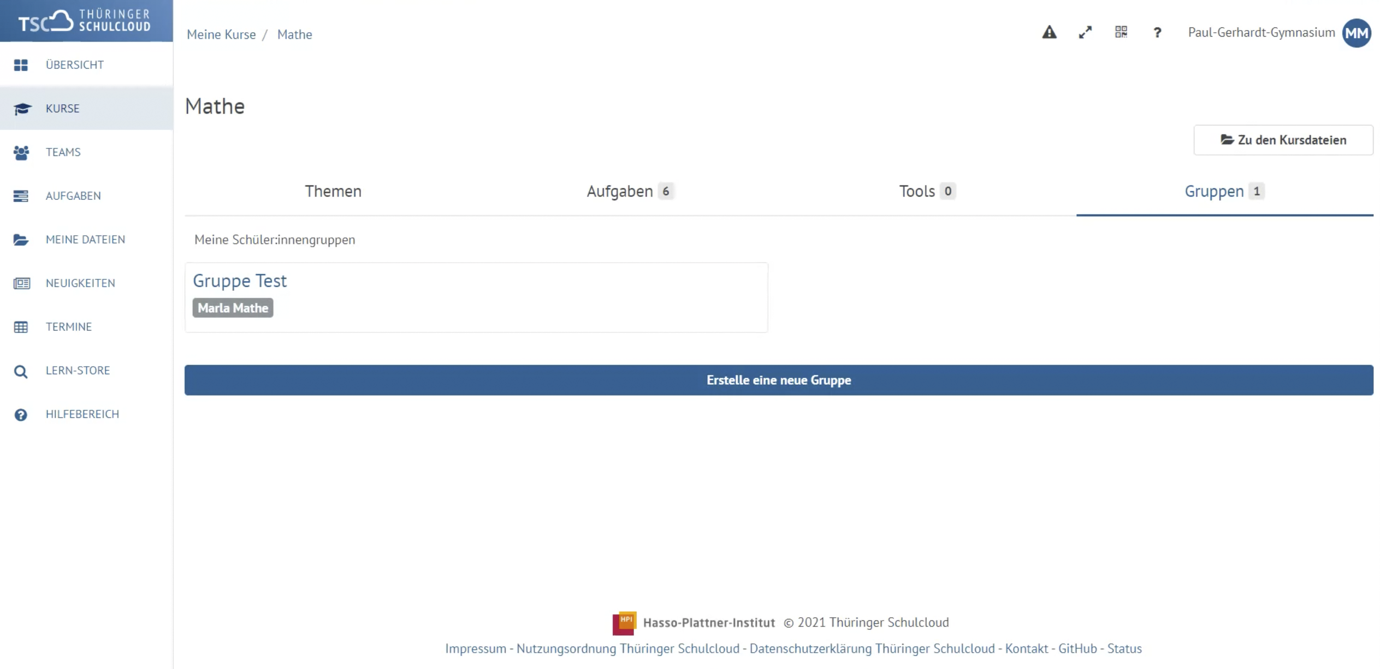Switch to the Themen tab
Screen dimensions: 1380x669
coord(333,192)
